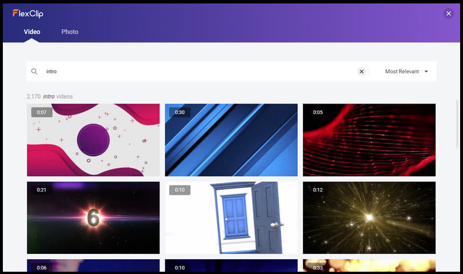Image resolution: width=463 pixels, height=274 pixels.
Task: Select the blue diagonal stripes video
Action: click(x=231, y=140)
